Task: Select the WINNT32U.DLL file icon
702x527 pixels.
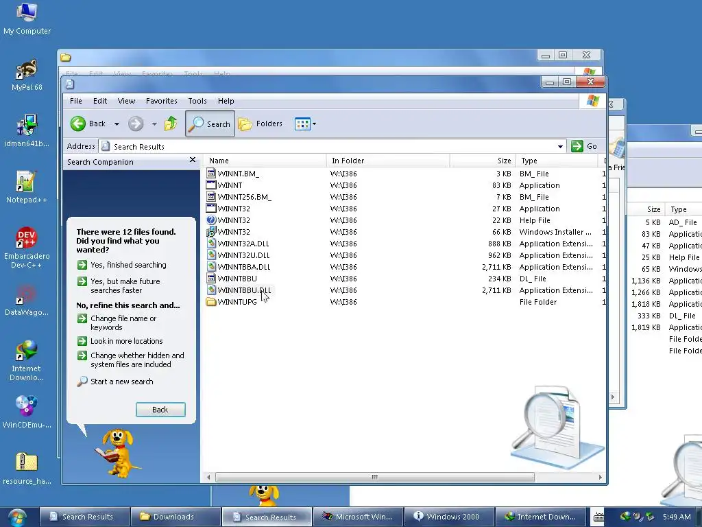Action: [x=211, y=255]
